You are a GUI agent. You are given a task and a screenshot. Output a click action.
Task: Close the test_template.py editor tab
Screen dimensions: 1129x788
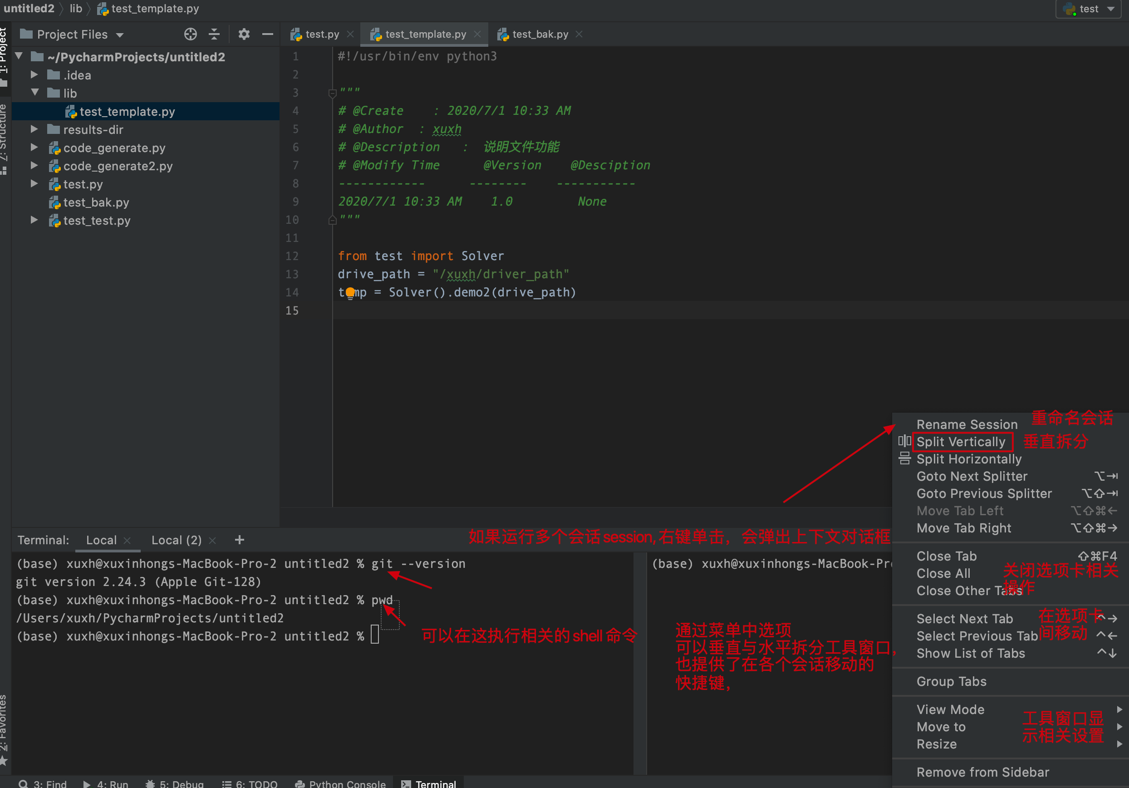pyautogui.click(x=477, y=34)
